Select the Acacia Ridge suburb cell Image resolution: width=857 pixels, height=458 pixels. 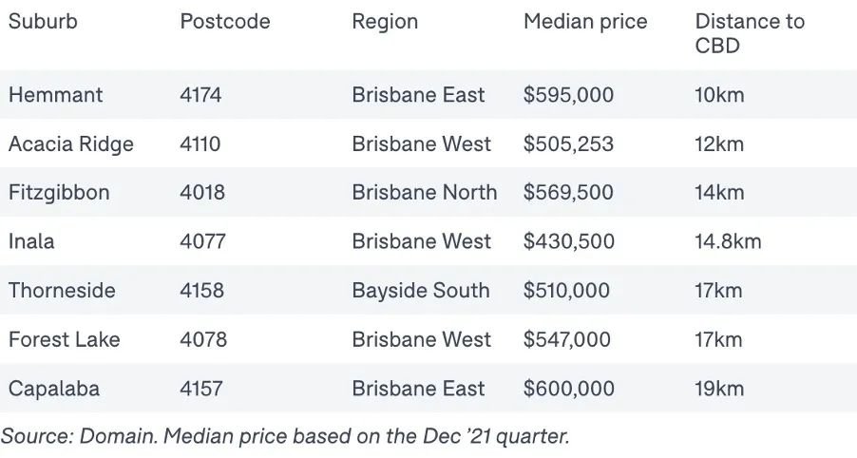coord(71,144)
